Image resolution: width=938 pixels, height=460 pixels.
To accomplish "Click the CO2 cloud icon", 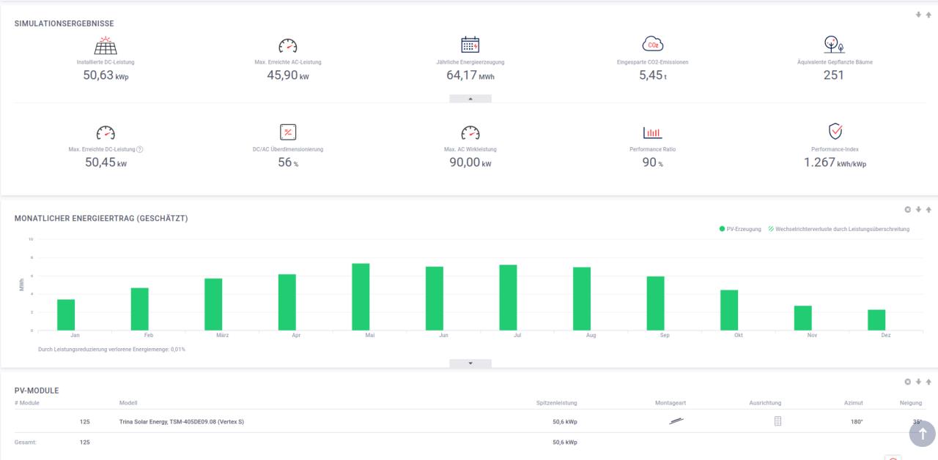I will tap(652, 45).
